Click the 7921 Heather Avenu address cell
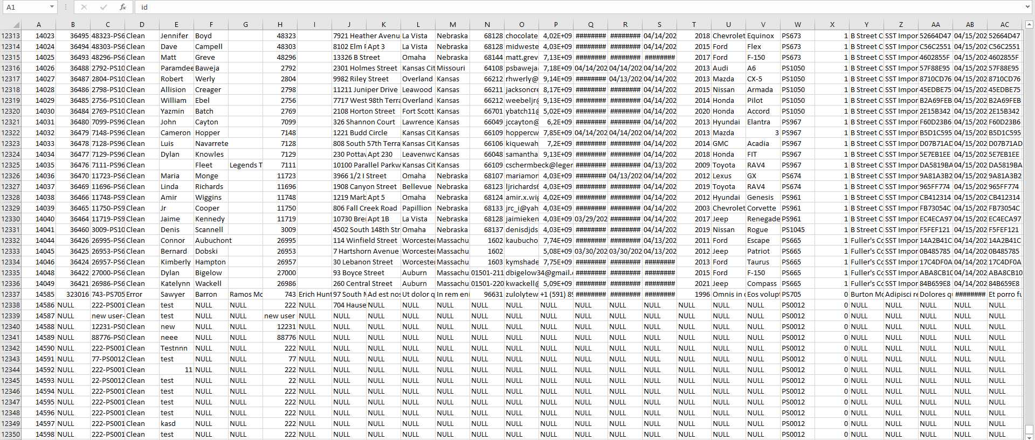Screen dimensions: 1035x440 (366, 36)
